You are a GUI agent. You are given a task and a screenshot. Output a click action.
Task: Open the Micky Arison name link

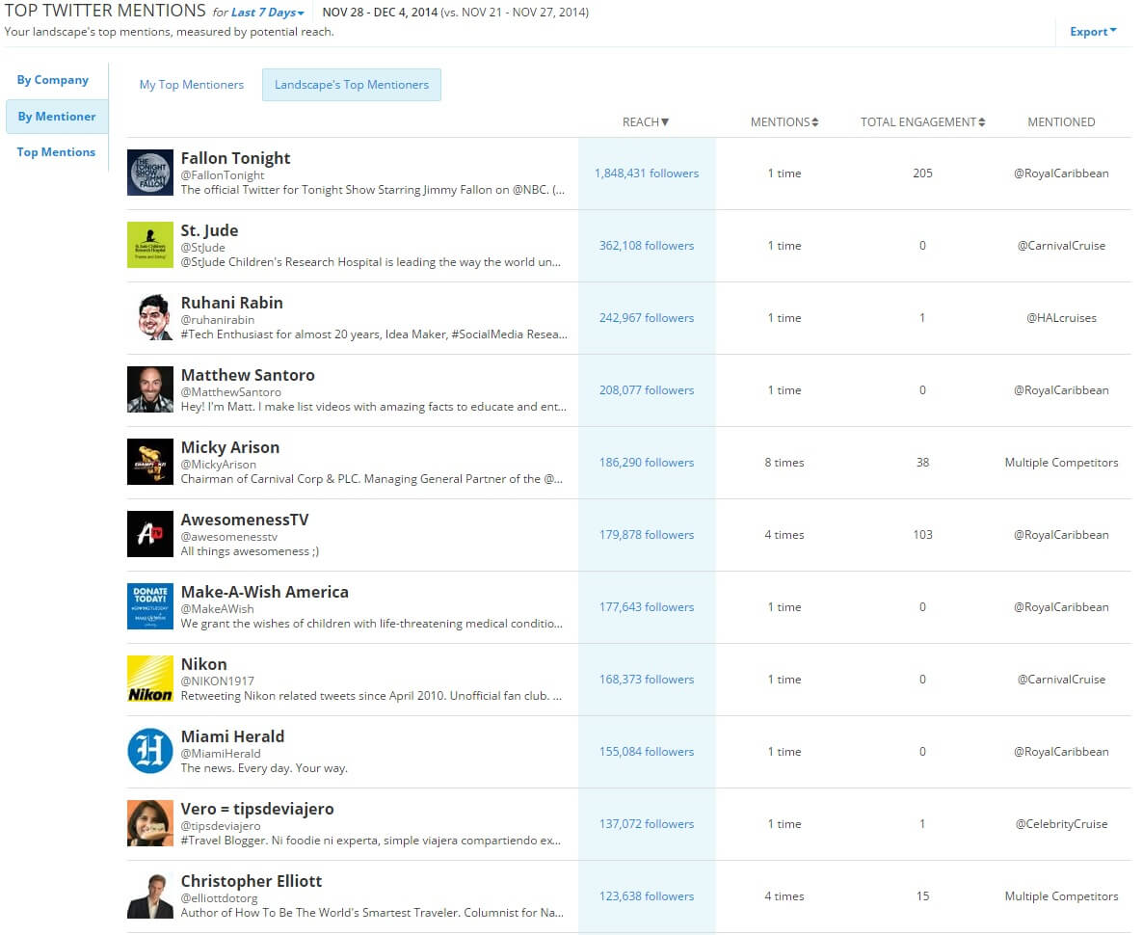[x=230, y=447]
